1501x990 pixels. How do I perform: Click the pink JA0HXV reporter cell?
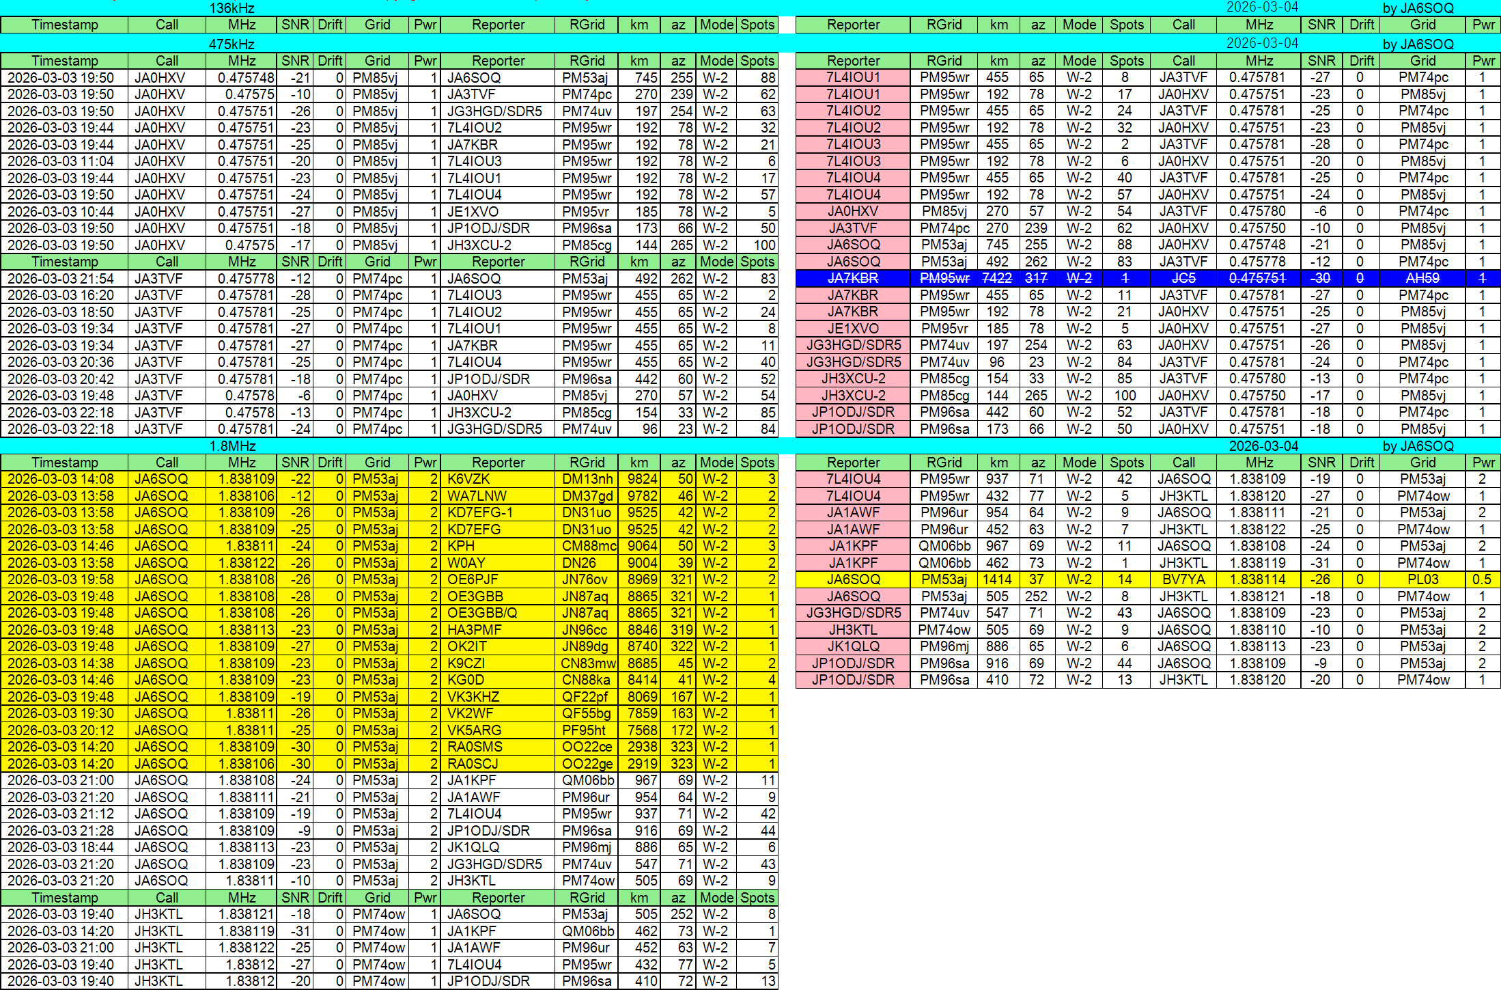coord(852,211)
